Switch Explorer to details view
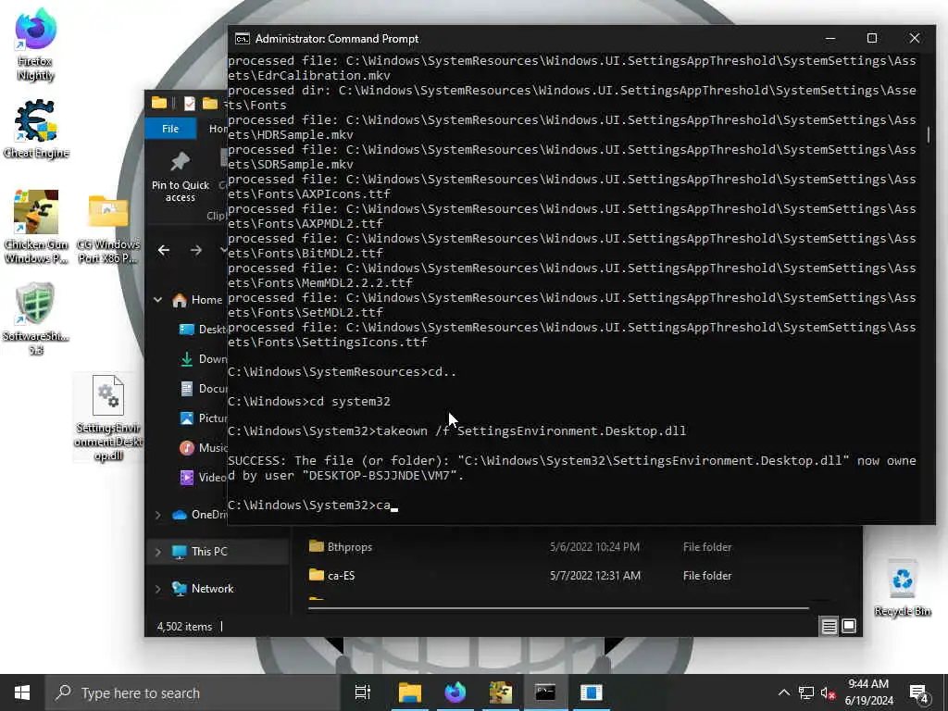This screenshot has width=948, height=711. click(x=829, y=627)
